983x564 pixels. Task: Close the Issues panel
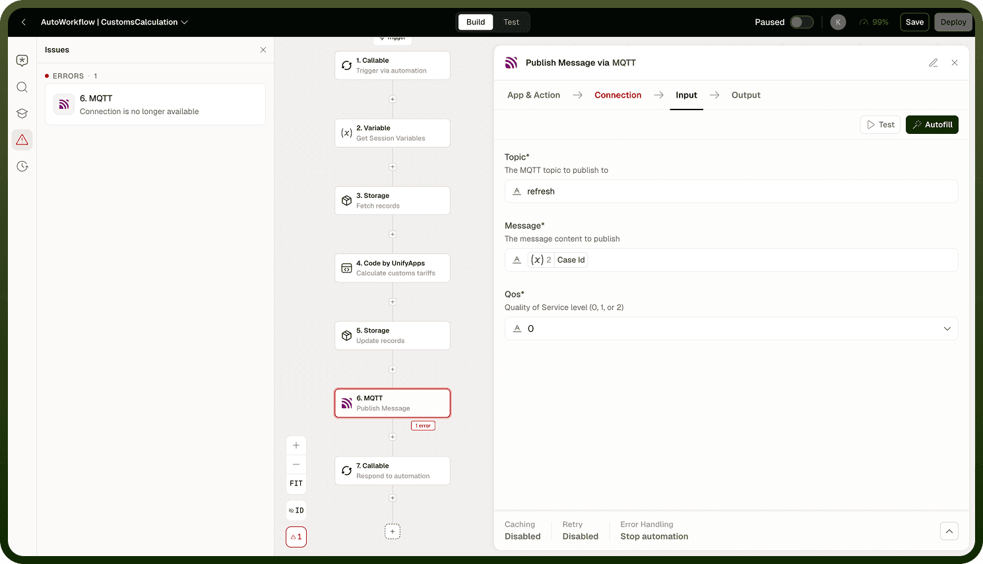click(263, 50)
